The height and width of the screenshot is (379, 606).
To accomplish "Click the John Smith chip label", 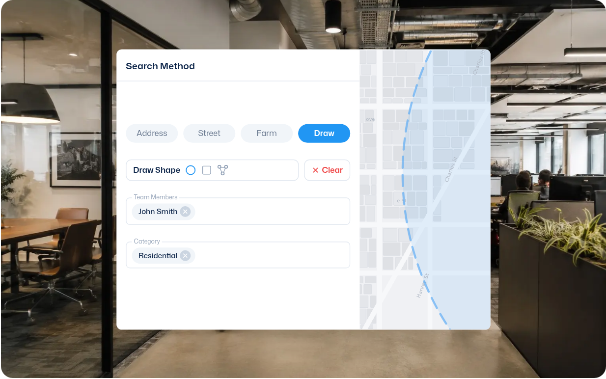I will coord(158,212).
